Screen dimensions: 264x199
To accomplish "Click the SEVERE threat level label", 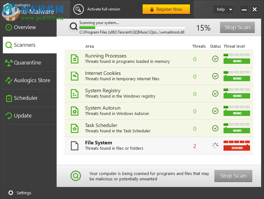I will (x=236, y=148).
